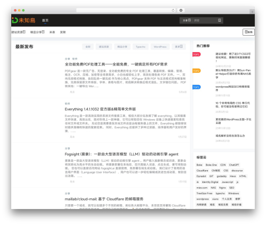This screenshot has height=225, width=266.
Task: Open the 更优雅的WordPress主题 post
Action: [233, 121]
